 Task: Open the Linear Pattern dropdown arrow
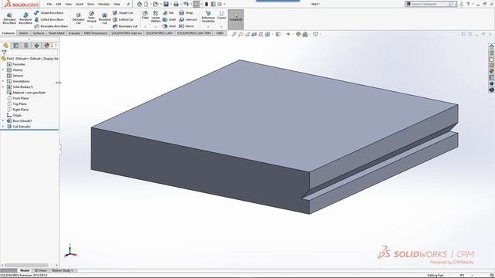(155, 27)
